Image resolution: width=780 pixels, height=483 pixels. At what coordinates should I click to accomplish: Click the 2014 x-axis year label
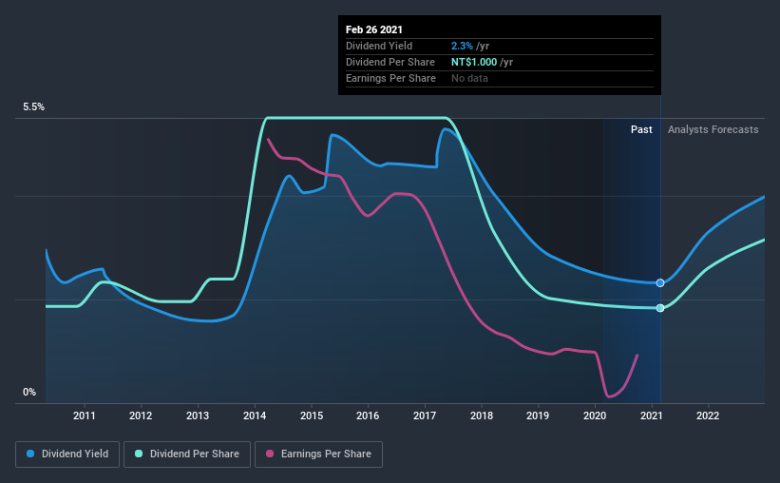[255, 415]
